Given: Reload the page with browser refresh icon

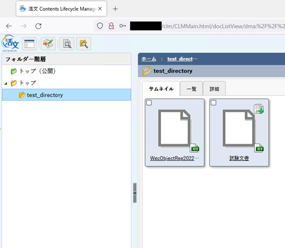Looking at the screenshot, I should pos(38,26).
